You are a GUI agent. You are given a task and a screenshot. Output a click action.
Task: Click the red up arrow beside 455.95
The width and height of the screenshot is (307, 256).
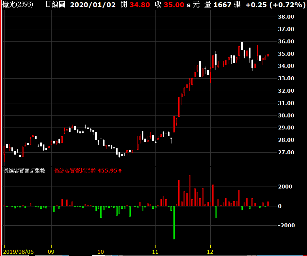click(x=120, y=171)
